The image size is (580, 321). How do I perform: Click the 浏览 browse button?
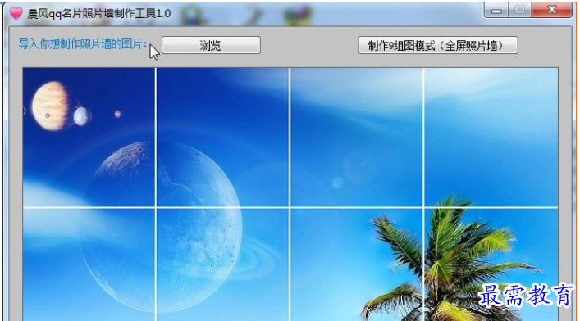coord(211,45)
